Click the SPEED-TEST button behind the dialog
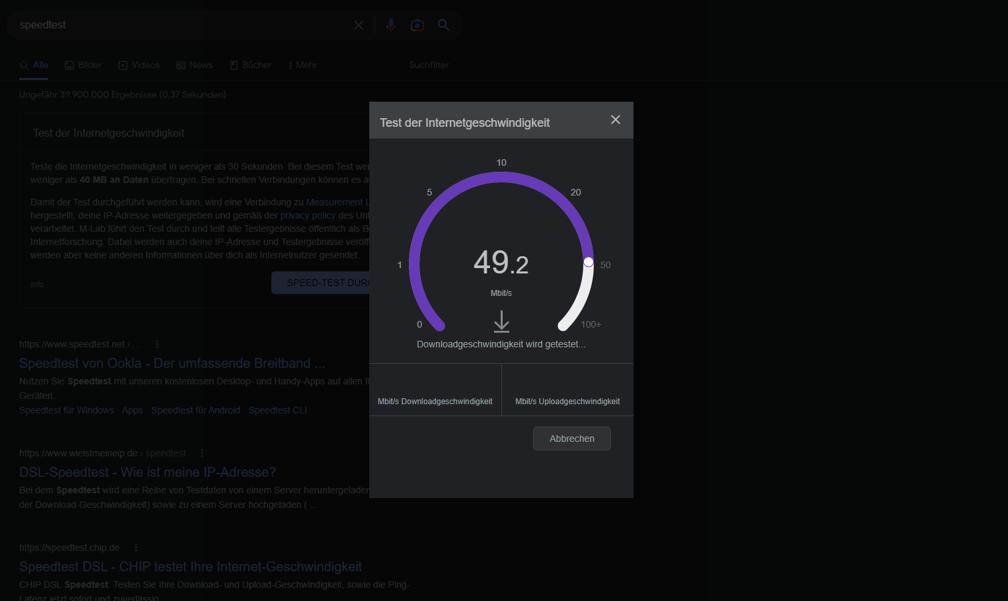This screenshot has width=1008, height=601. pos(320,283)
